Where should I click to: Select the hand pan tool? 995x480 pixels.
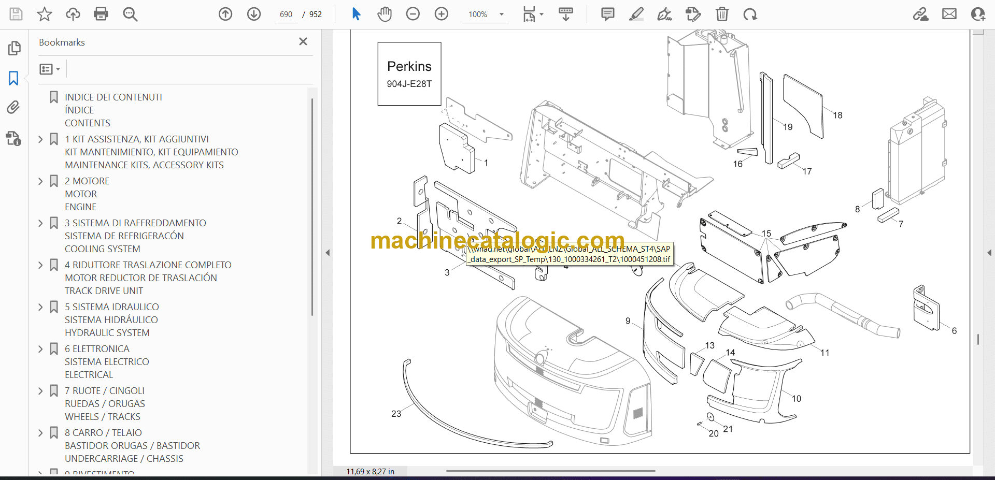(384, 14)
